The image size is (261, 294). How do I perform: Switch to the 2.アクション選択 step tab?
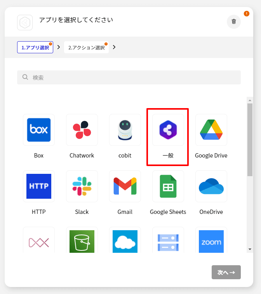pyautogui.click(x=86, y=47)
